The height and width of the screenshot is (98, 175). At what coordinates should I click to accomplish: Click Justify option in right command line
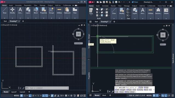140,90
